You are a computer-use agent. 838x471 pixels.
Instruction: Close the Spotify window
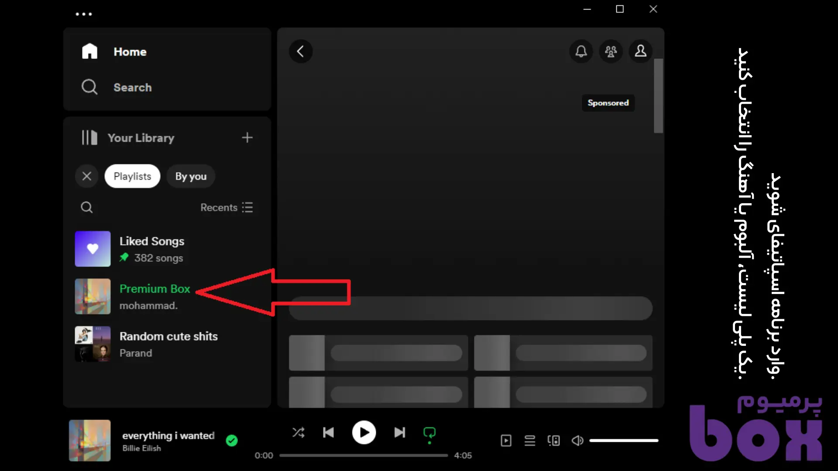click(653, 9)
